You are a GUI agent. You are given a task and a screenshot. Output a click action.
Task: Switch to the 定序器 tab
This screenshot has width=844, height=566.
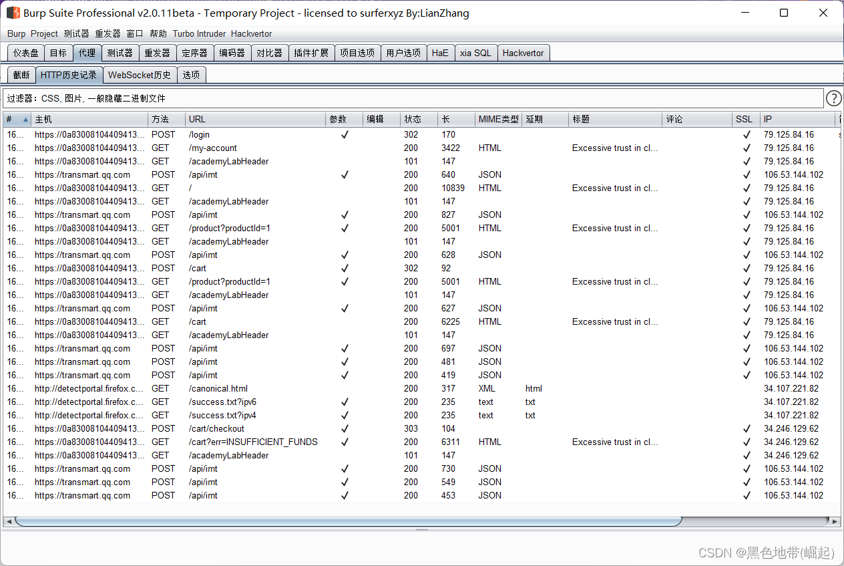(195, 53)
